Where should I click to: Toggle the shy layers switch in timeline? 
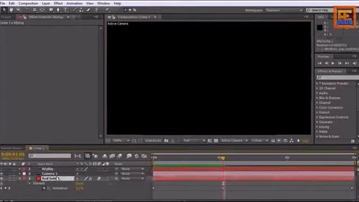105,156
